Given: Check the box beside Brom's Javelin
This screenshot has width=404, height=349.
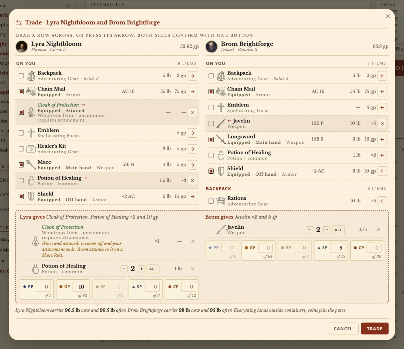Looking at the screenshot, I should point(211,124).
